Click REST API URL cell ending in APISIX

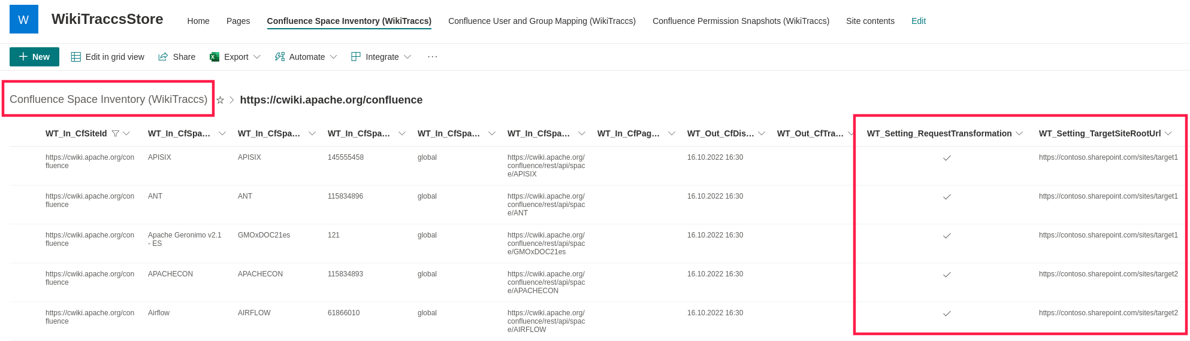[x=546, y=166]
